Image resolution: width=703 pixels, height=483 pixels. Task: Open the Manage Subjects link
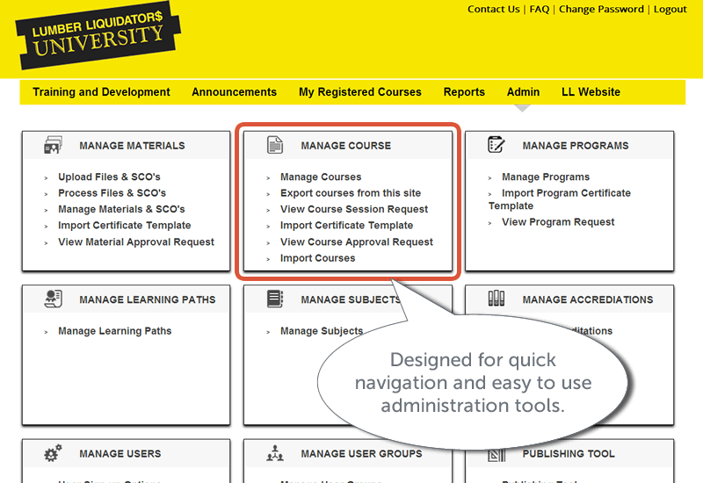(322, 331)
